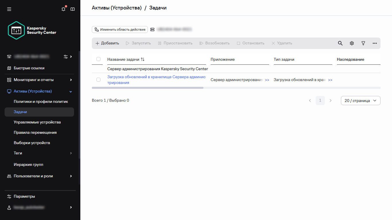The height and width of the screenshot is (220, 392).
Task: Click the Возобновить toolbar button
Action: (214, 43)
